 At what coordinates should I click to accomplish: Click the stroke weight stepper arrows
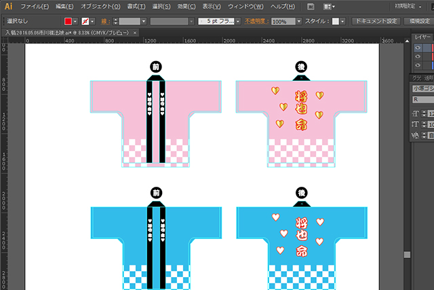[116, 21]
